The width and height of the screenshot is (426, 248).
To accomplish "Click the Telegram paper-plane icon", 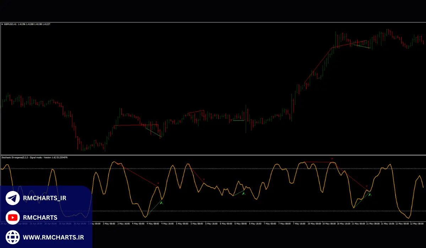I will click(13, 198).
